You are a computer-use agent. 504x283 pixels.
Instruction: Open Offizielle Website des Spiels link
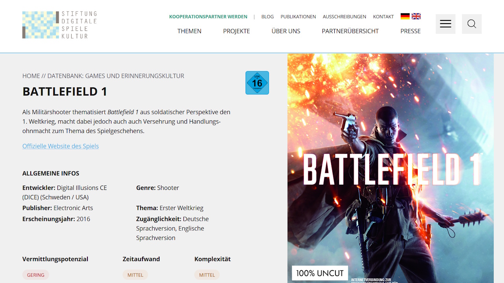tap(61, 146)
